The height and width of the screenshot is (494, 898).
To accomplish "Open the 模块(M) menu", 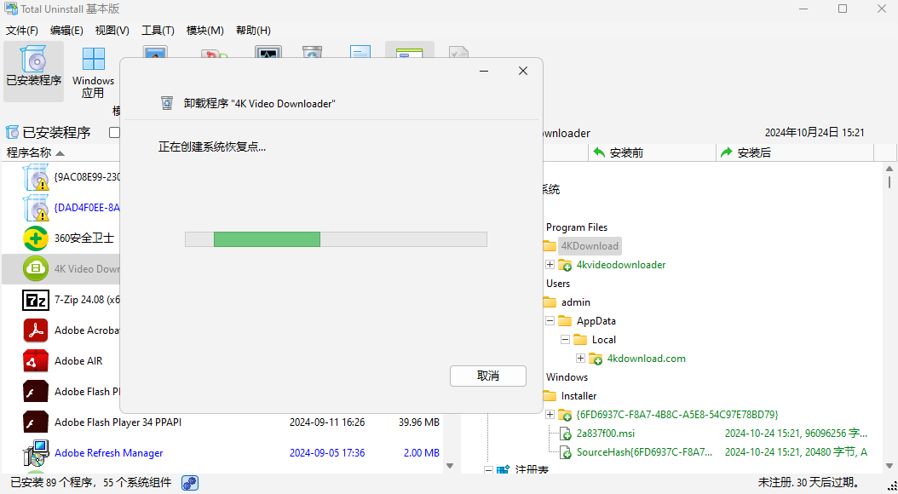I will point(205,31).
